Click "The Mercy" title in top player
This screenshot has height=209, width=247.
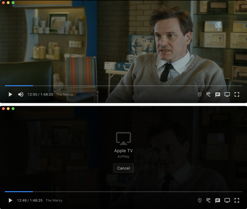(x=65, y=94)
